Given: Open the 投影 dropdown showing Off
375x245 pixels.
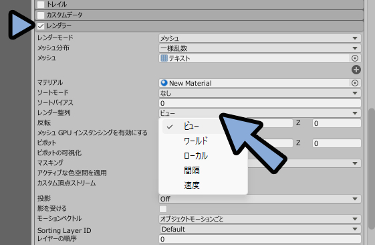Looking at the screenshot, I should [x=260, y=199].
